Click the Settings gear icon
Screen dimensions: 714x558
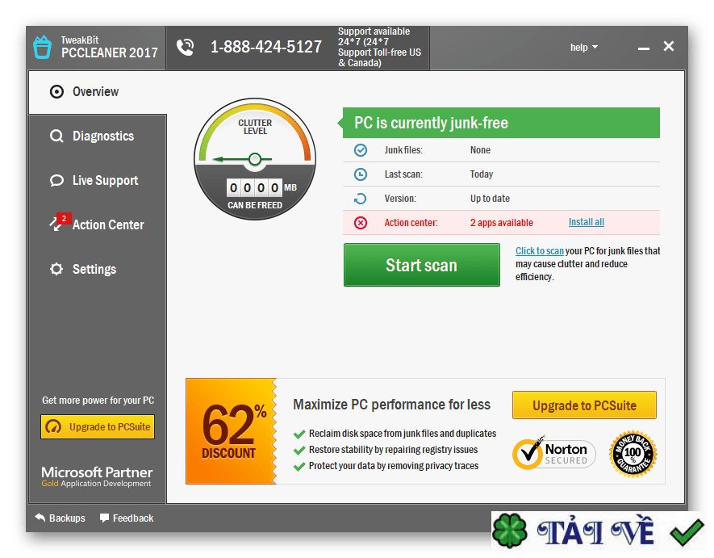(x=56, y=269)
